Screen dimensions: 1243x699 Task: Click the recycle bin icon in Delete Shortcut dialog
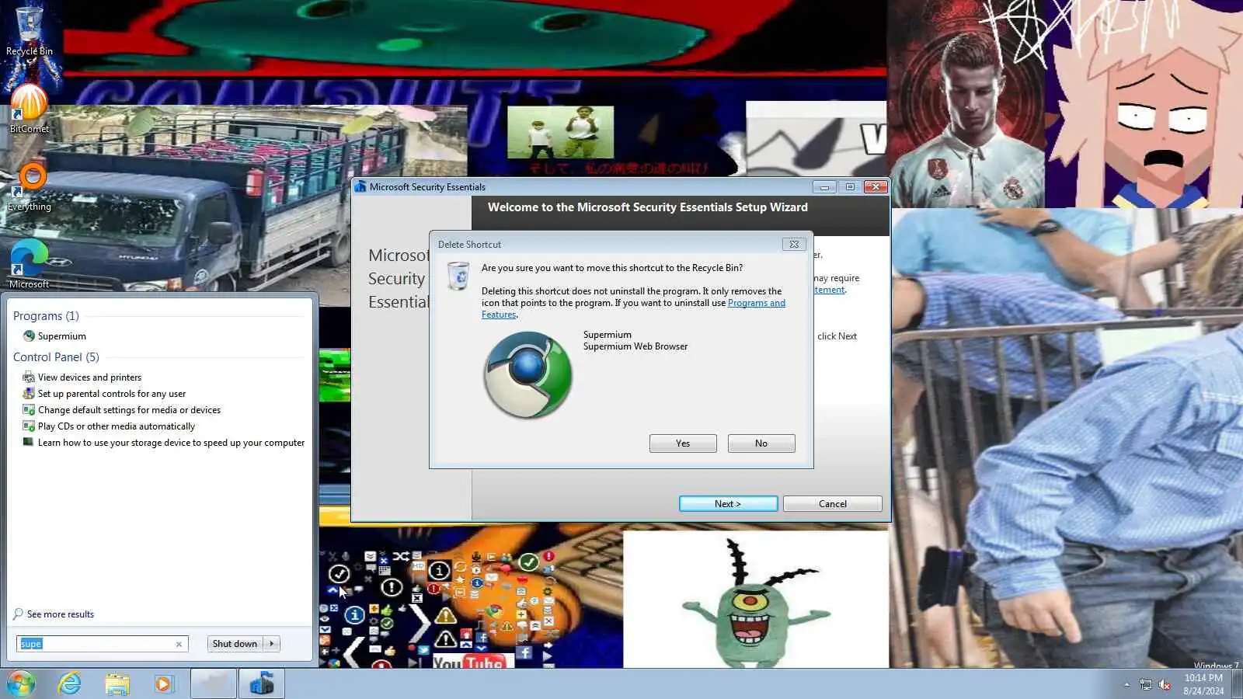[458, 276]
